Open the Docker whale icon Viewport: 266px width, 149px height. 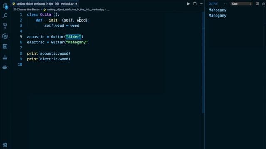tap(5, 67)
